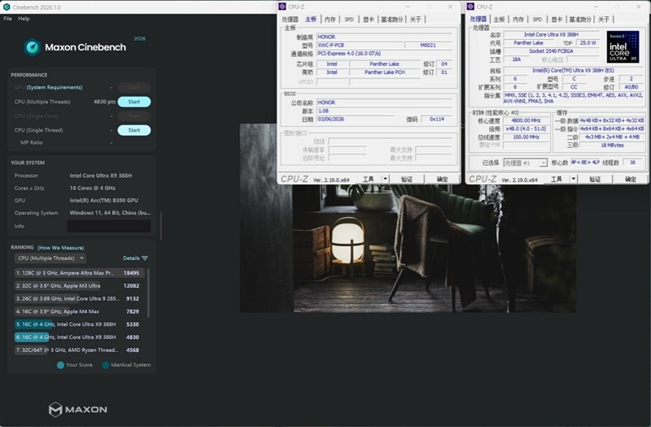The height and width of the screenshot is (427, 651).
Task: Click the Maxon Cinebench logo icon
Action: (x=32, y=47)
